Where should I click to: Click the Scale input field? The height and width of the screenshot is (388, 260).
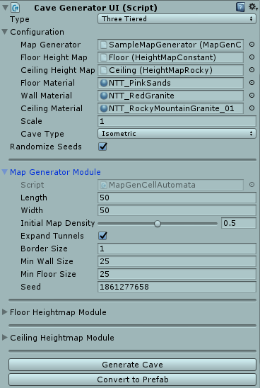pos(177,121)
